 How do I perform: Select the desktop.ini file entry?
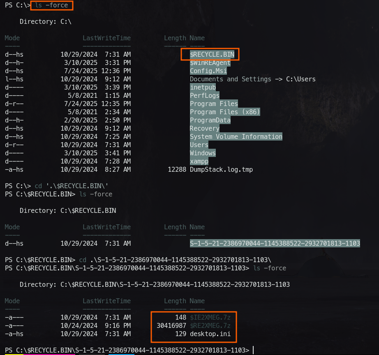pyautogui.click(x=210, y=334)
